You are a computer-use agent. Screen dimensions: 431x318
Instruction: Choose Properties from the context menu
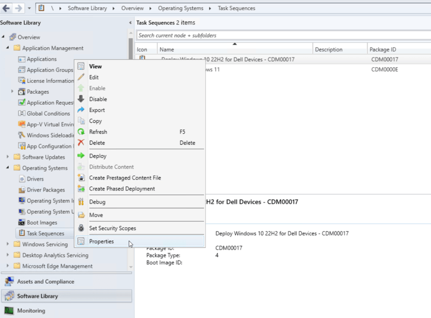[x=101, y=241]
